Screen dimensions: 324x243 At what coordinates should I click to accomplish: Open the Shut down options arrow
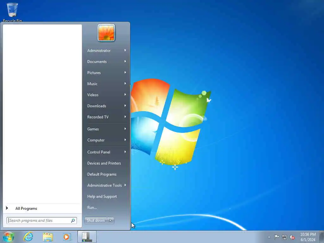click(110, 221)
